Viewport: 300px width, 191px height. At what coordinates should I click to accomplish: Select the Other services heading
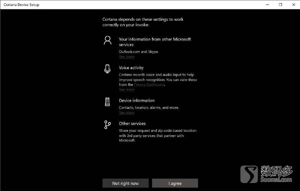tap(132, 123)
